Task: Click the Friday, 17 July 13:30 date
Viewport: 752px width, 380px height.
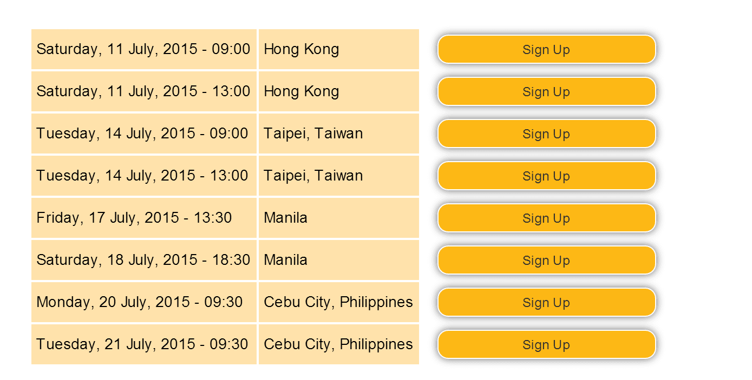Action: [134, 218]
